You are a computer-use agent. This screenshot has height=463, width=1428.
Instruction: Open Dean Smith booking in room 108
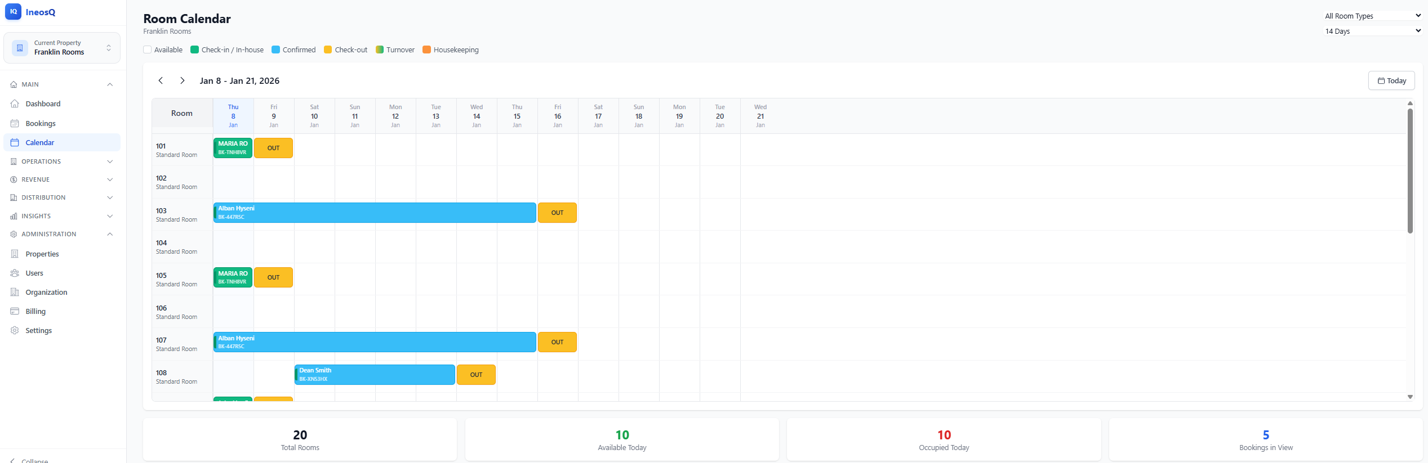tap(375, 375)
